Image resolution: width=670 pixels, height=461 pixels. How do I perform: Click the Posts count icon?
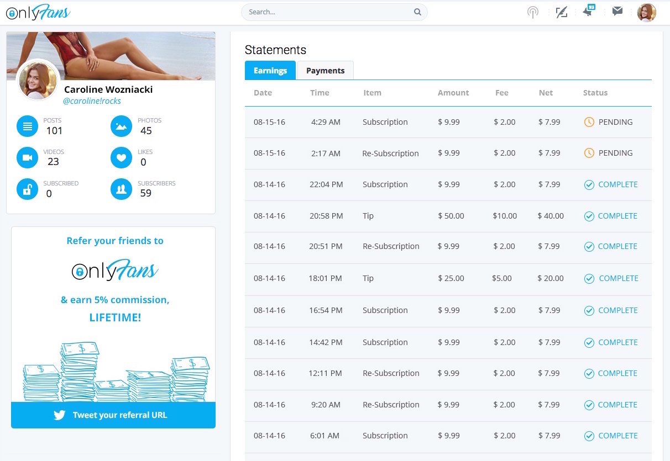click(x=27, y=126)
